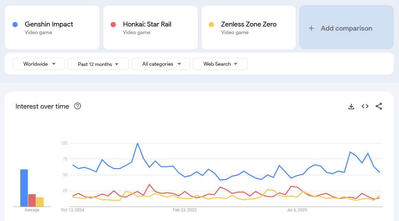Viewport: 399px width, 221px height.
Task: Click the yellow Zenless Zone Zero dot
Action: (x=211, y=24)
